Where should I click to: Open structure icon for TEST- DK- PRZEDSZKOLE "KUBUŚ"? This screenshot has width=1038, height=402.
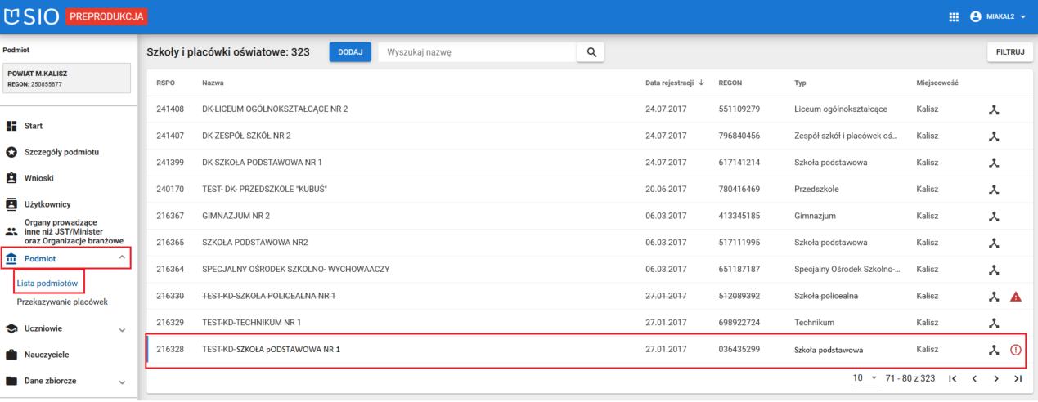click(x=995, y=190)
